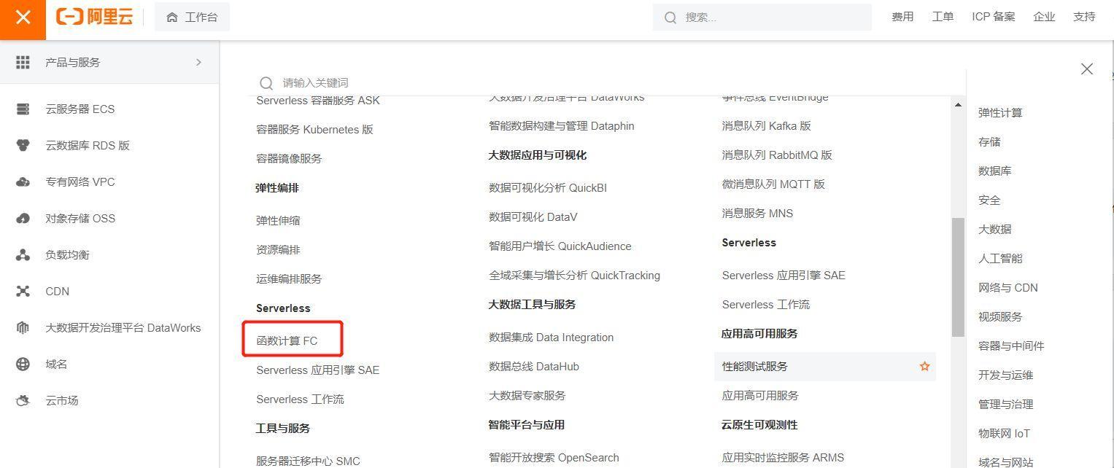Open 消息服务 MNS
The width and height of the screenshot is (1114, 468).
coord(757,214)
